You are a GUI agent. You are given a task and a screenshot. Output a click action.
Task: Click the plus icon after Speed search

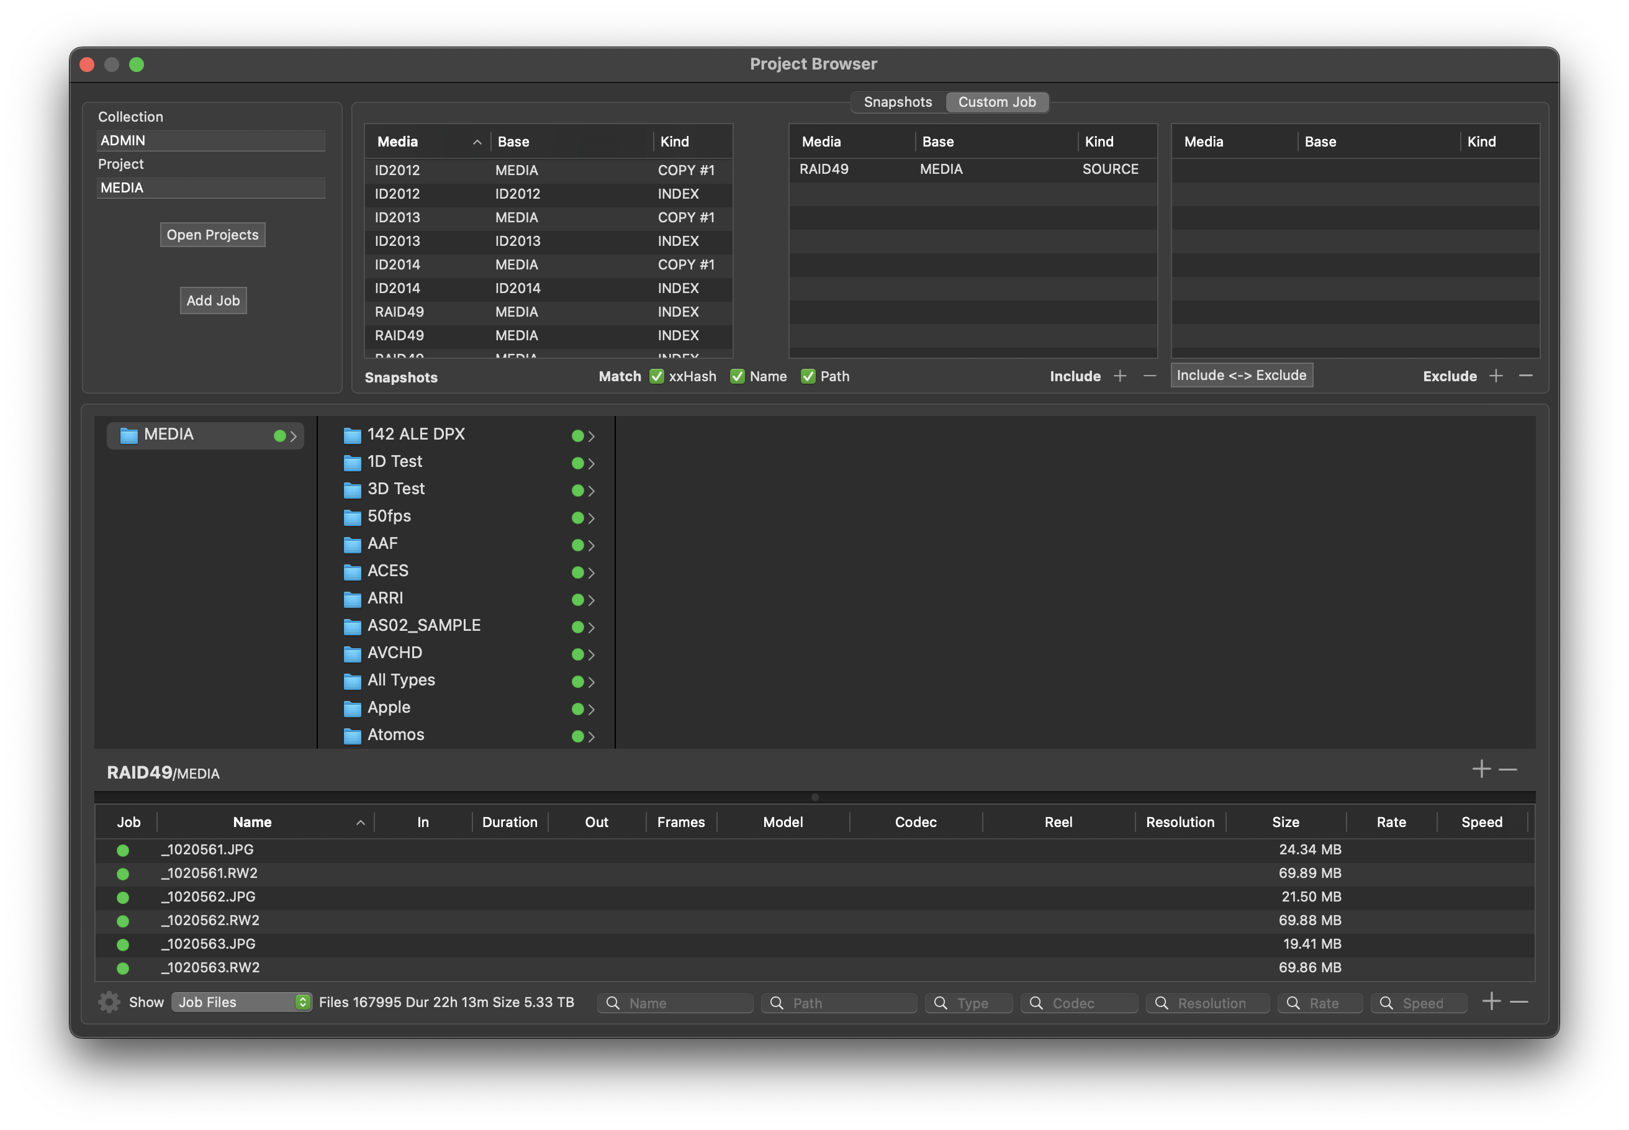click(1492, 1001)
